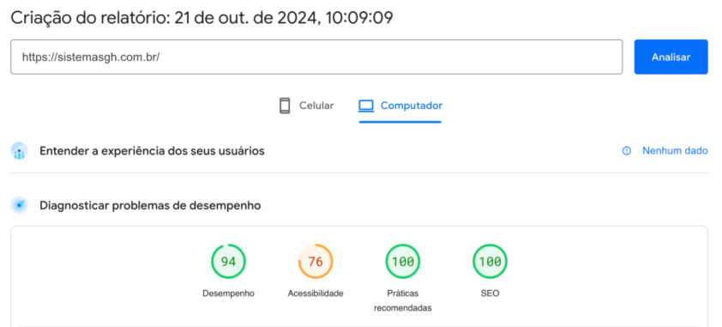722x327 pixels.
Task: Click the laptop icon for Computador
Action: [x=366, y=106]
